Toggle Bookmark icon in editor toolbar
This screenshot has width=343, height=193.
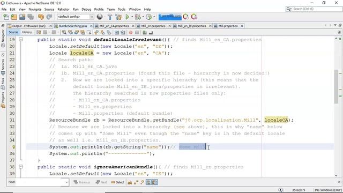[109, 32]
